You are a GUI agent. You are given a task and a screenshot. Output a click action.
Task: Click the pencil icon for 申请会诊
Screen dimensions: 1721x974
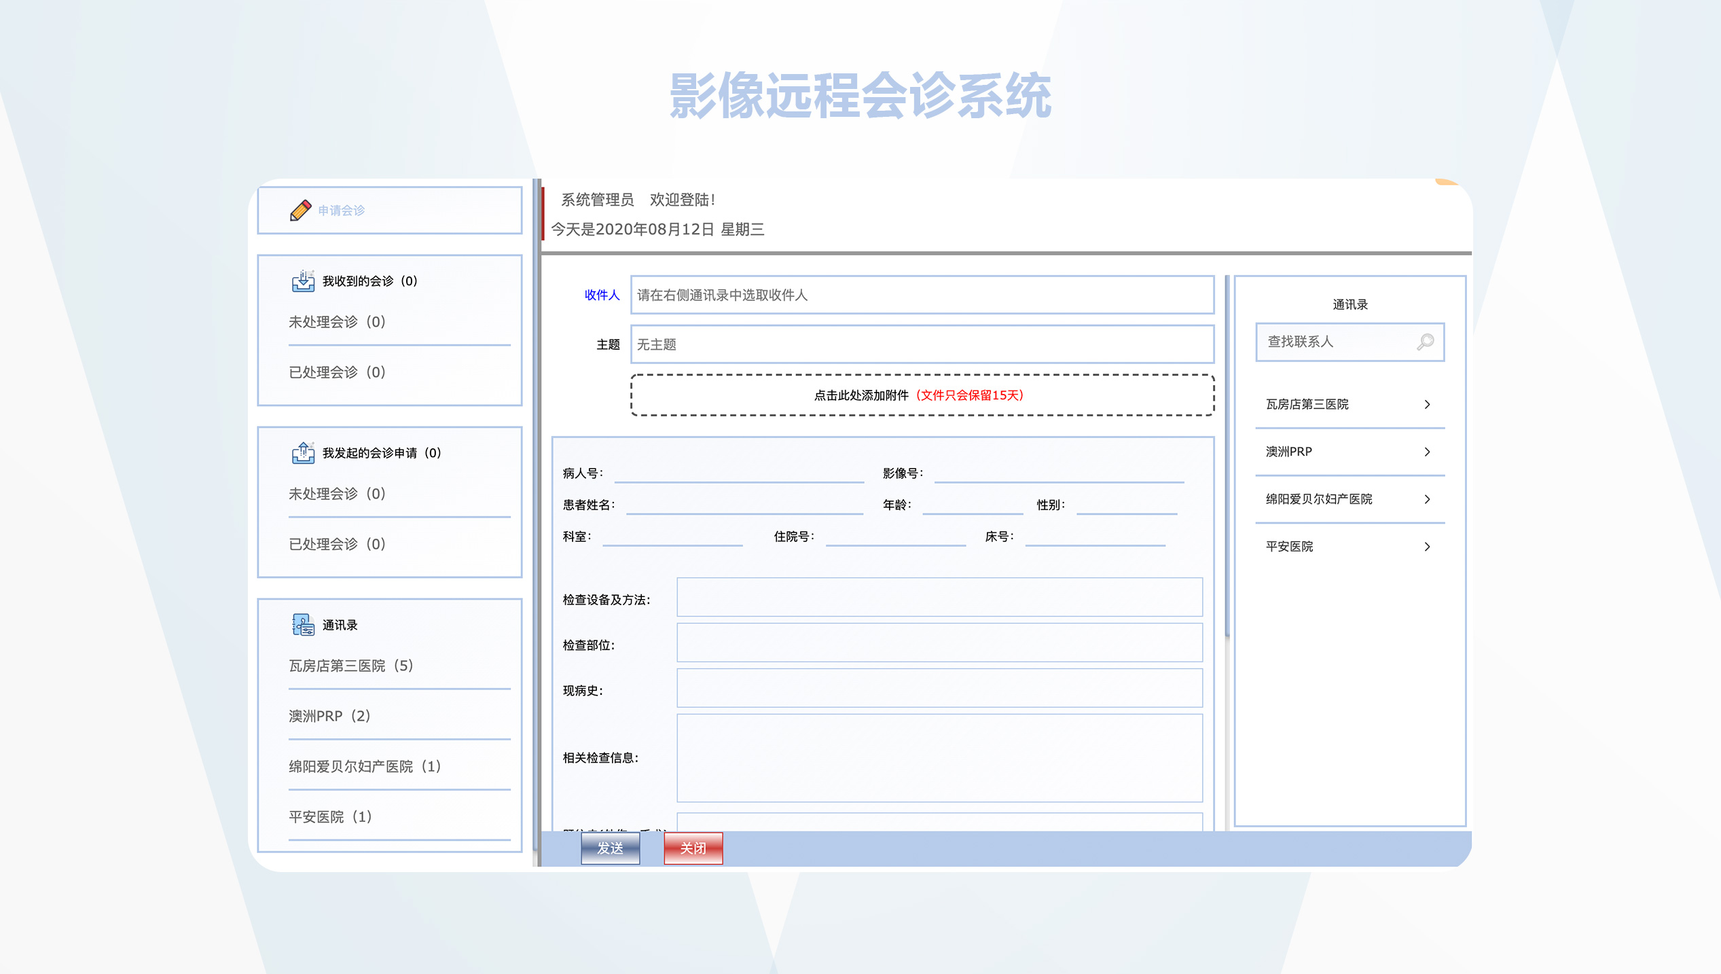point(300,211)
